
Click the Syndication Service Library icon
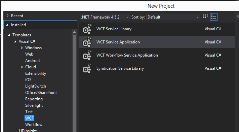pos(87,68)
